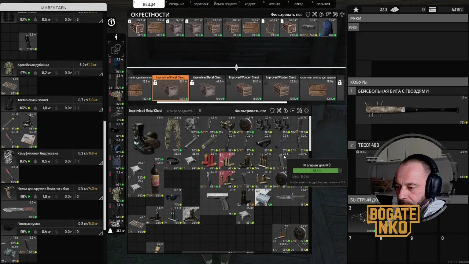Filter Окрестности by weapon pistol icon
Image resolution: width=469 pixels, height=264 pixels.
(328, 14)
